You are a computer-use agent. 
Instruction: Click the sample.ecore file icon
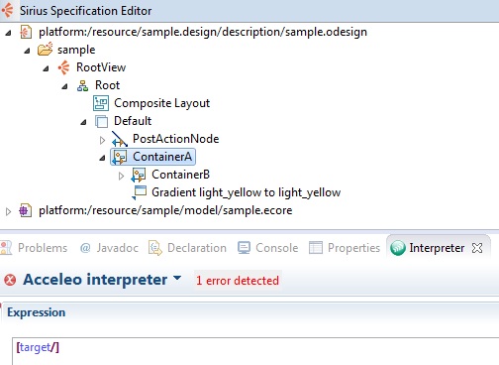(x=26, y=210)
